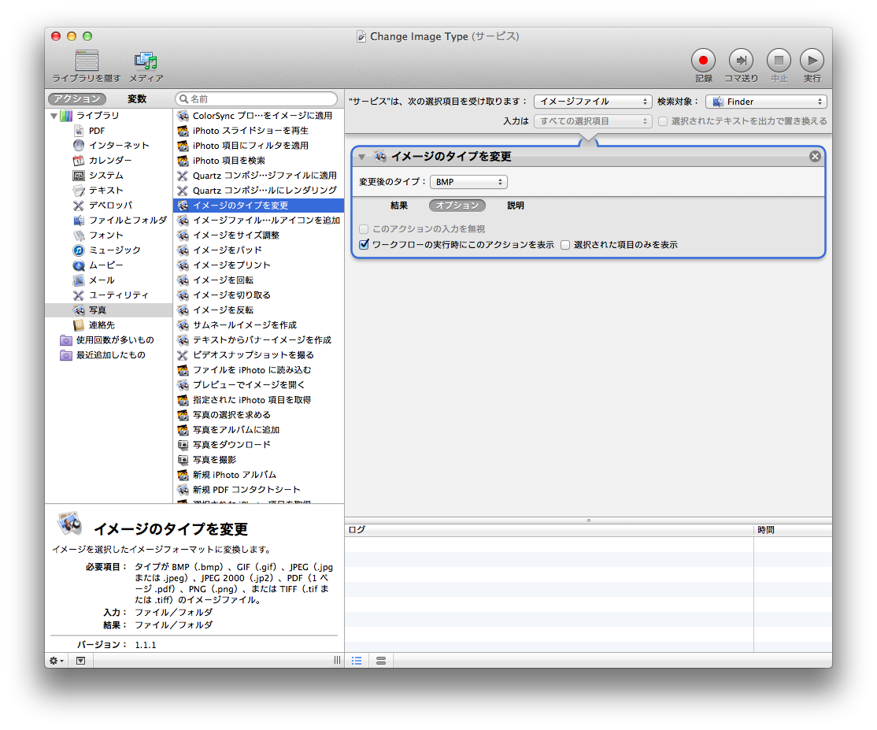
Task: Open the 説明 tab in action
Action: [516, 206]
